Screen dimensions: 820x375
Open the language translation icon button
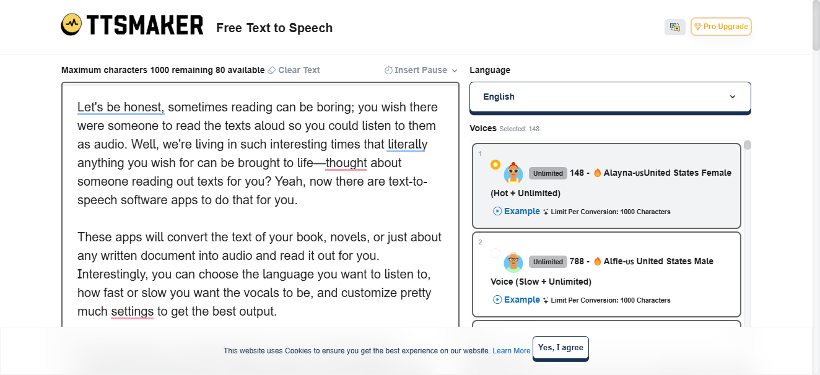click(675, 27)
